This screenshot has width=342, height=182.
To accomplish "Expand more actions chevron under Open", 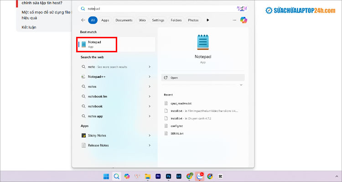I will click(x=241, y=85).
